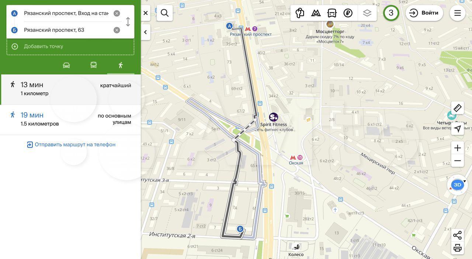
Task: Print the map
Action: click(x=457, y=248)
